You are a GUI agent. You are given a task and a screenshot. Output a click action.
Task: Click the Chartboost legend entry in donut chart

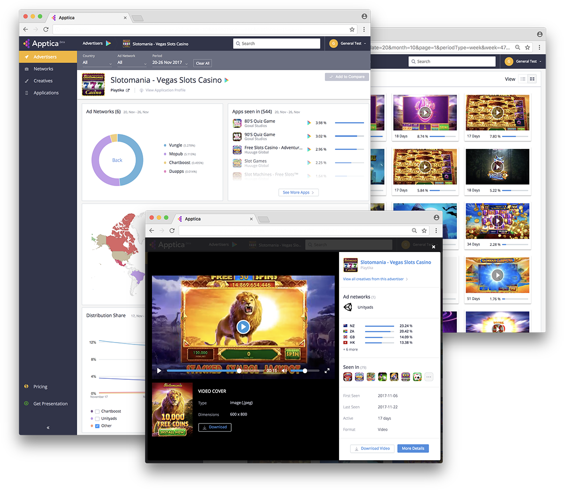[183, 163]
